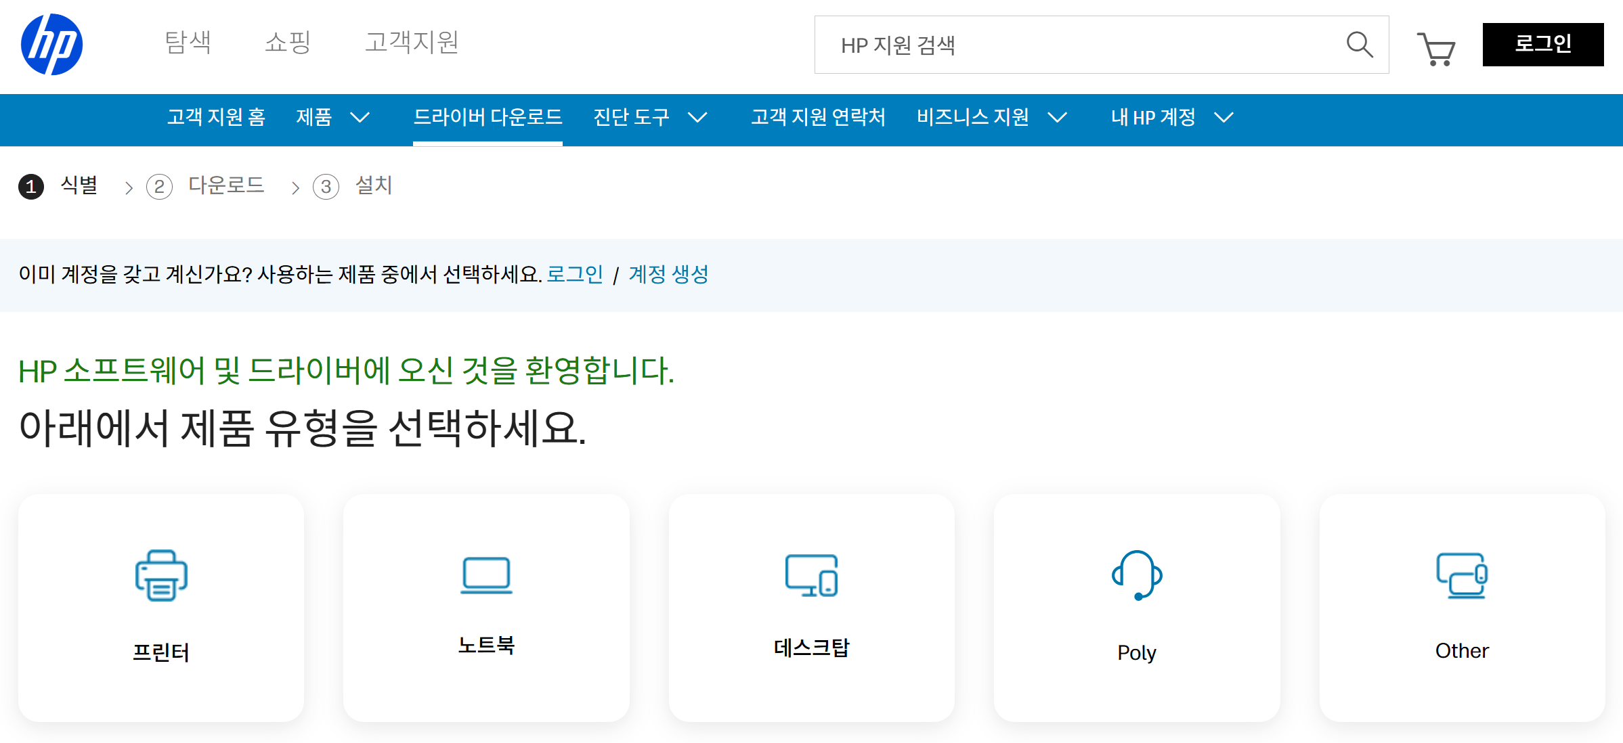Viewport: 1623px width, 743px height.
Task: Click the black 로그인 button
Action: tap(1542, 45)
